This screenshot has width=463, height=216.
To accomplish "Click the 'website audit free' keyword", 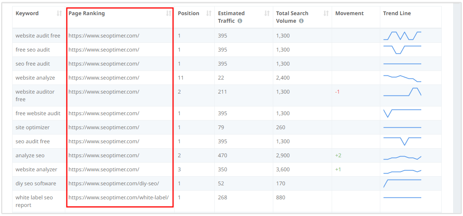I will 38,36.
